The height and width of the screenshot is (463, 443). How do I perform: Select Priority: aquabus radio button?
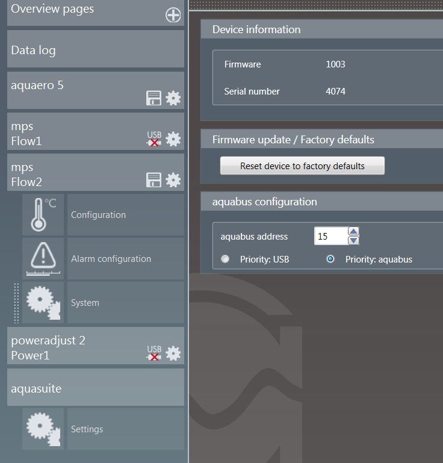pos(330,259)
